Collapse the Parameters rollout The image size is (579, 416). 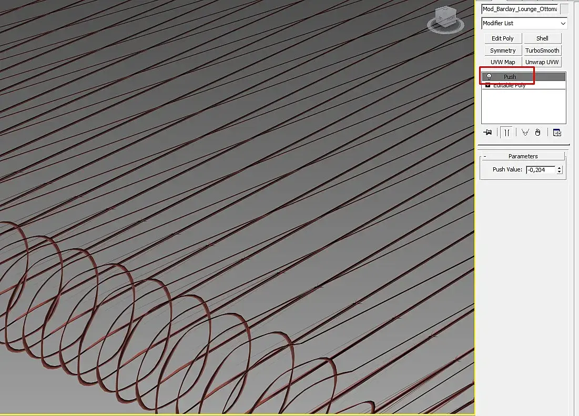[523, 156]
